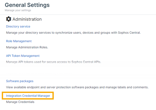The width and height of the screenshot is (156, 110).
Task: Click the Manage your settings subtitle
Action: pyautogui.click(x=18, y=10)
